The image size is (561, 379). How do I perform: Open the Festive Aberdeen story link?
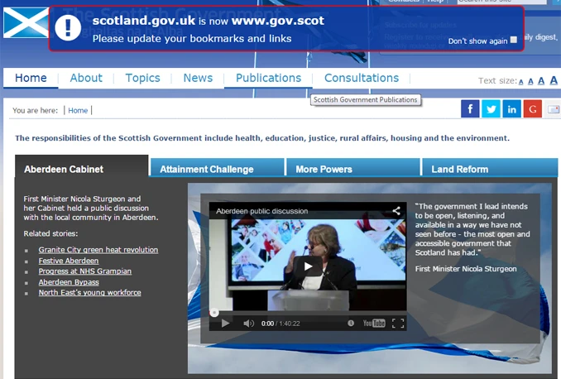pos(69,261)
